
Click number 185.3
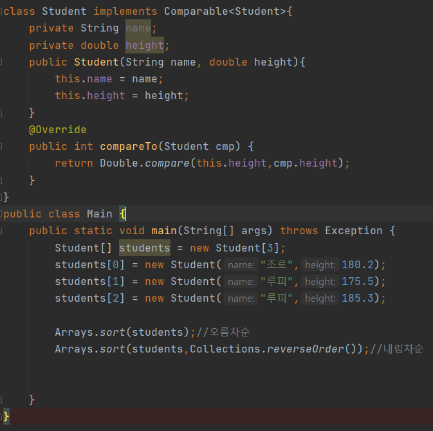click(357, 298)
